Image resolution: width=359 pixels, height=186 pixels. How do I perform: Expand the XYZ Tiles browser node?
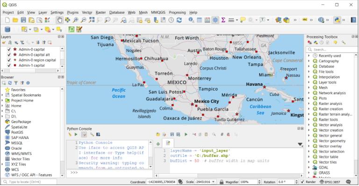2,164
